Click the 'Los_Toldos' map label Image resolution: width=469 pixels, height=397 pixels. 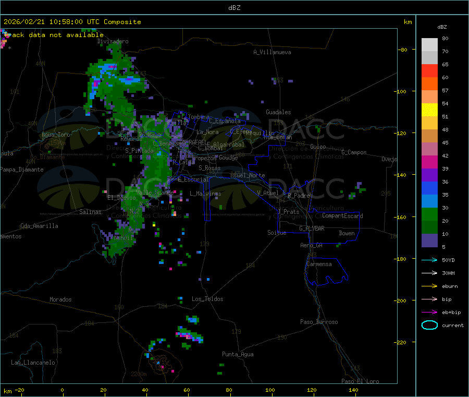[x=207, y=299]
